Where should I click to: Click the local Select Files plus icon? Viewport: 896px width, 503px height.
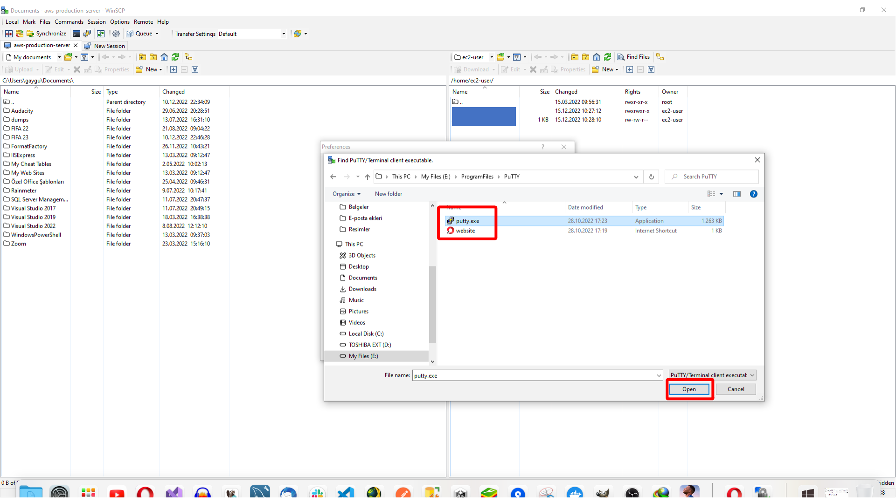click(x=174, y=69)
